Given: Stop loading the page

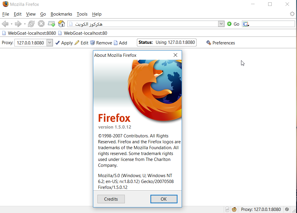Looking at the screenshot, I should pyautogui.click(x=41, y=24).
